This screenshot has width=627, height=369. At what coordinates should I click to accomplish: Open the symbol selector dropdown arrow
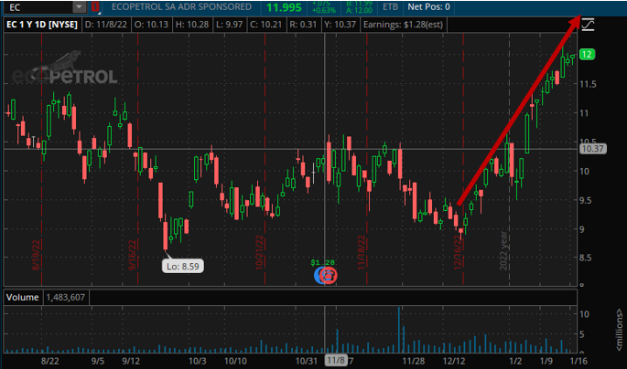click(79, 6)
